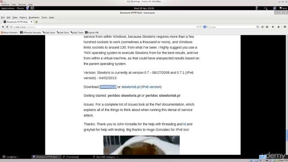The image size is (288, 162).
Task: Open the Iceweasel hamburger menu
Action: click(x=285, y=27)
